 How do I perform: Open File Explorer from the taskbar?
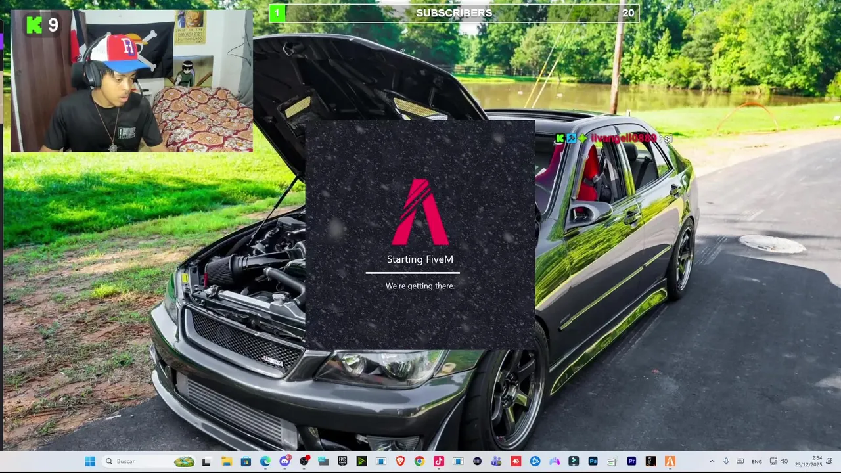227,461
